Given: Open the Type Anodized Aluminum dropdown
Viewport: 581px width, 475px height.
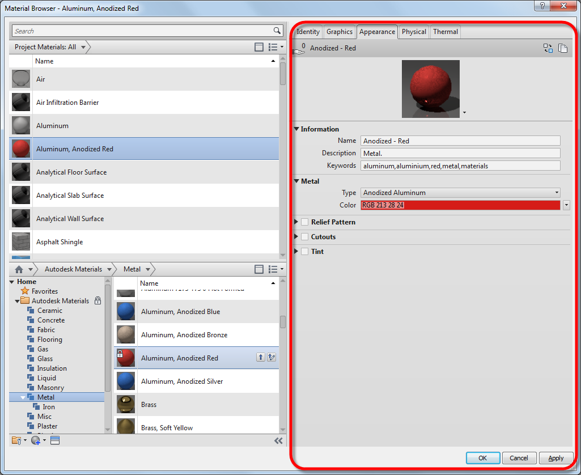Looking at the screenshot, I should (x=460, y=193).
